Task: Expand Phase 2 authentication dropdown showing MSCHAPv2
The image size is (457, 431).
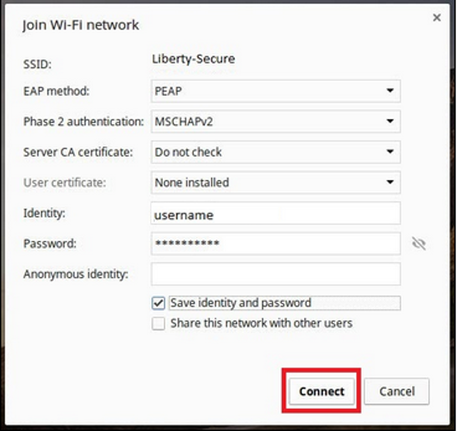Action: [x=276, y=121]
